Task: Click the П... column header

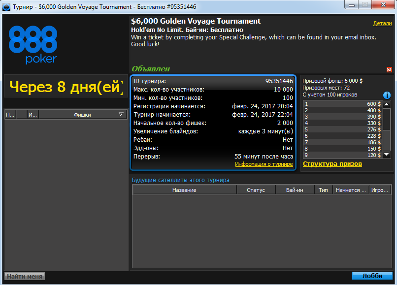Action: point(10,115)
